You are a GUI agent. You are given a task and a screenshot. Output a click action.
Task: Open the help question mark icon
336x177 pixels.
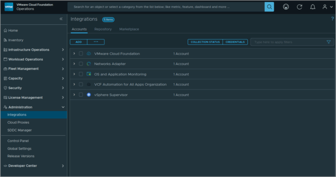click(x=332, y=19)
